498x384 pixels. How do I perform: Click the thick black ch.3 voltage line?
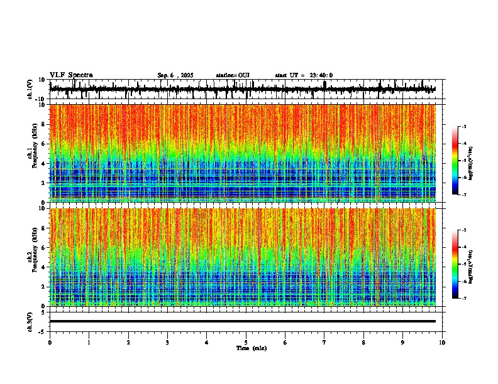click(x=242, y=321)
